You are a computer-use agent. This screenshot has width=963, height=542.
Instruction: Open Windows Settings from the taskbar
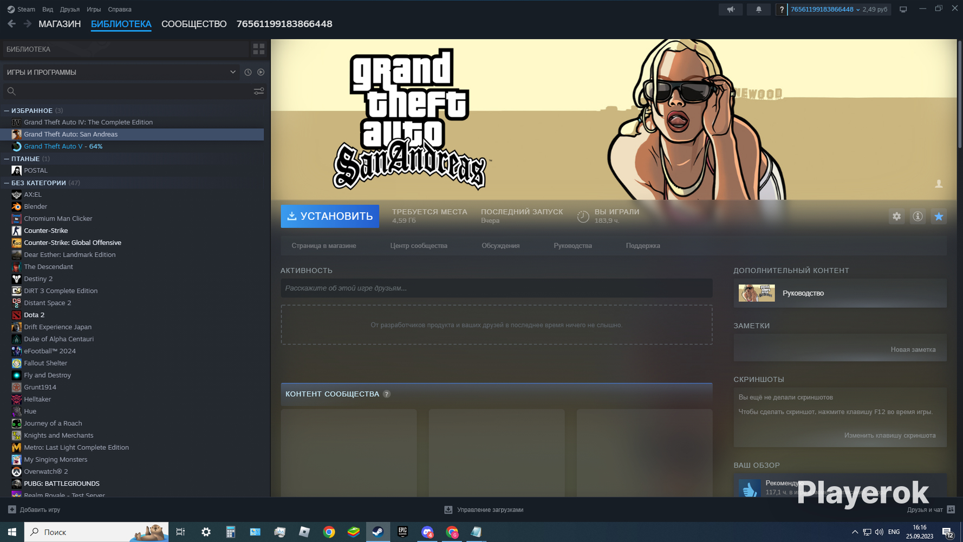pos(206,532)
